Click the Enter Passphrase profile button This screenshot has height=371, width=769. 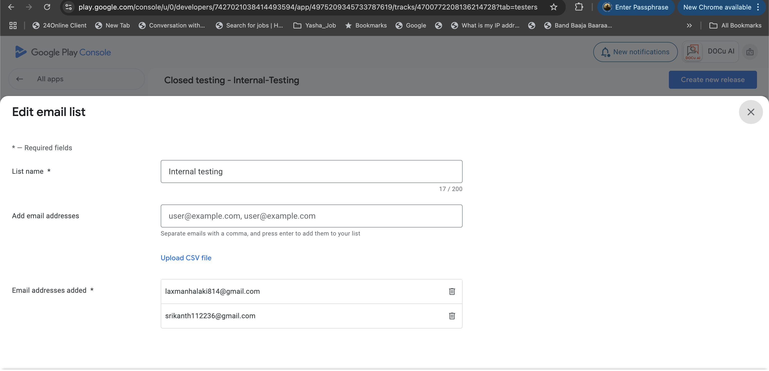636,7
